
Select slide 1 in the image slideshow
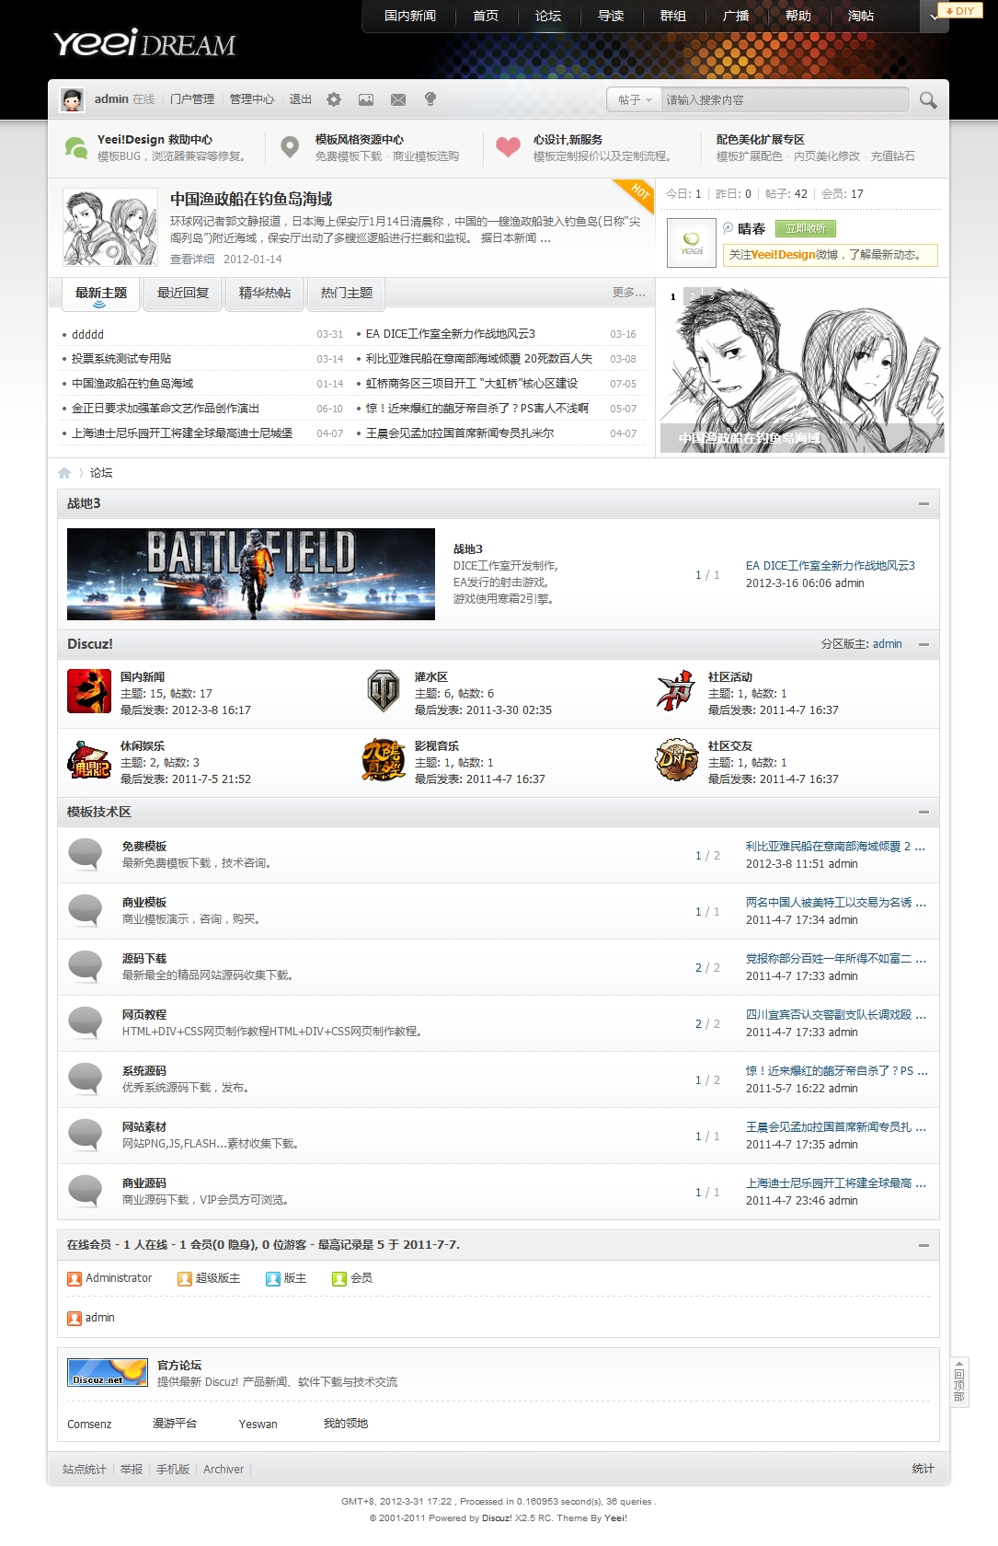click(673, 296)
